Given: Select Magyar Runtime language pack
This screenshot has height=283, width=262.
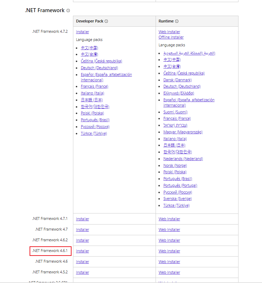Looking at the screenshot, I should (183, 132).
